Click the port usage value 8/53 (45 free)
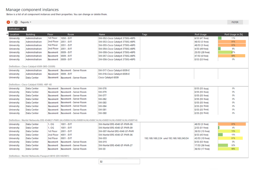Screen dimensions: 254x171 tap(201, 135)
